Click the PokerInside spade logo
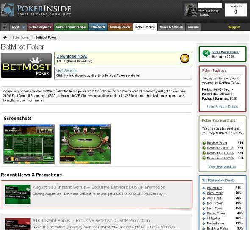The image size is (250, 230). (8, 10)
